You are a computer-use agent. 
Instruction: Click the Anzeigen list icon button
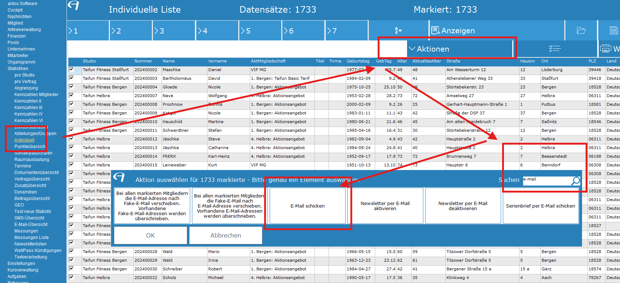click(x=453, y=31)
